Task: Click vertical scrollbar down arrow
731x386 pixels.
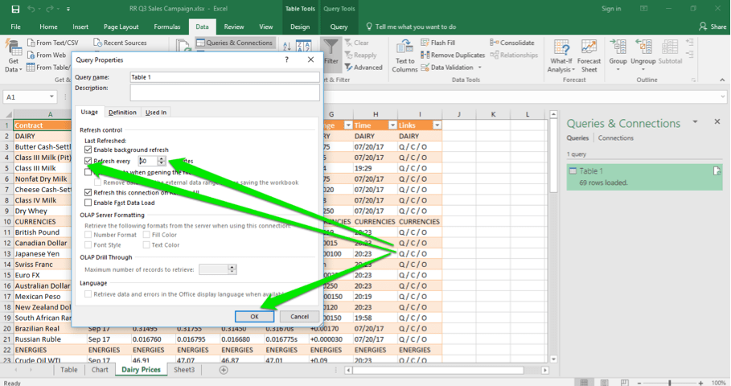Action: click(x=553, y=359)
